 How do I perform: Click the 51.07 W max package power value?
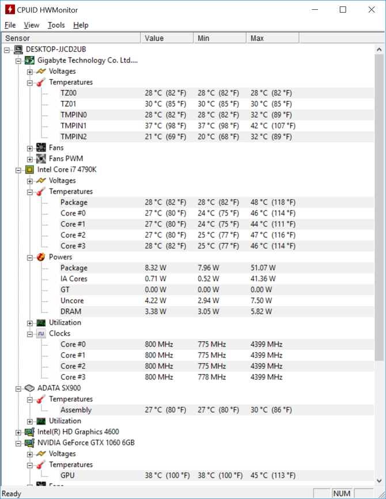pyautogui.click(x=263, y=268)
